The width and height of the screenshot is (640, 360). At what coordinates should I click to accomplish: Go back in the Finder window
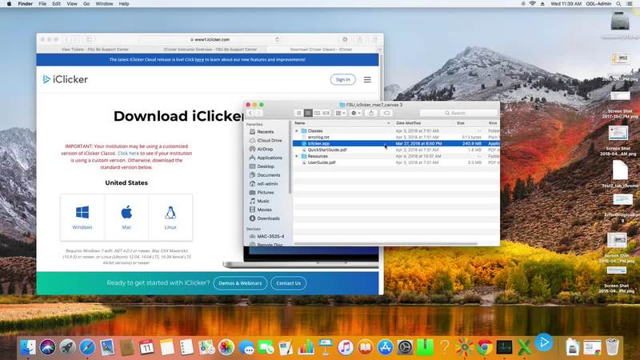point(250,113)
